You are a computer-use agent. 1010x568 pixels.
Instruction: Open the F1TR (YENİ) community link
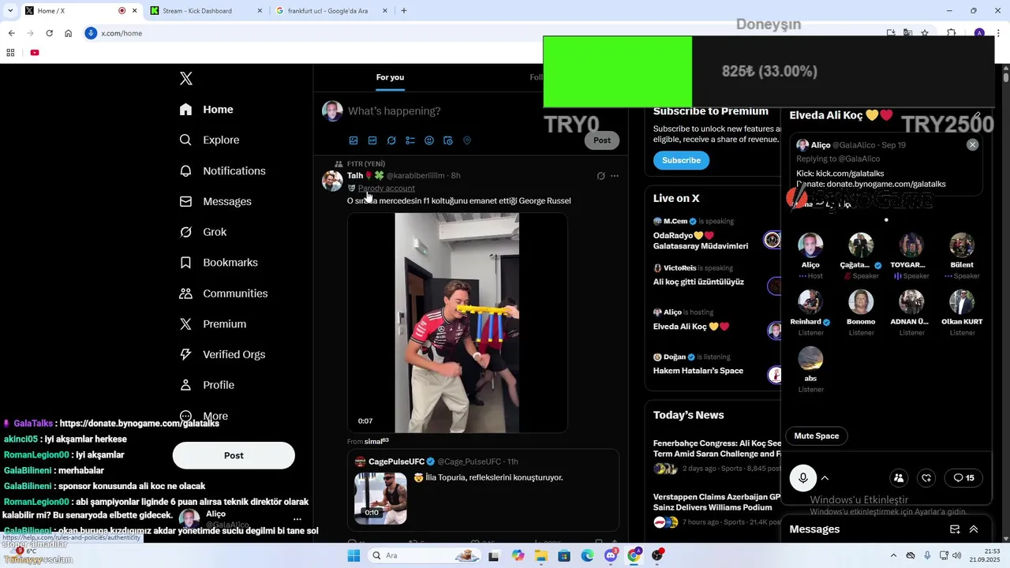[366, 164]
